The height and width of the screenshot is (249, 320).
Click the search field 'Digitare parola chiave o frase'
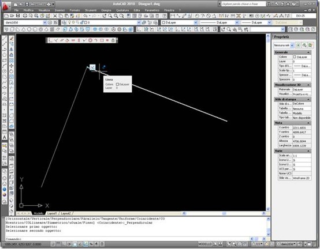tap(243, 4)
